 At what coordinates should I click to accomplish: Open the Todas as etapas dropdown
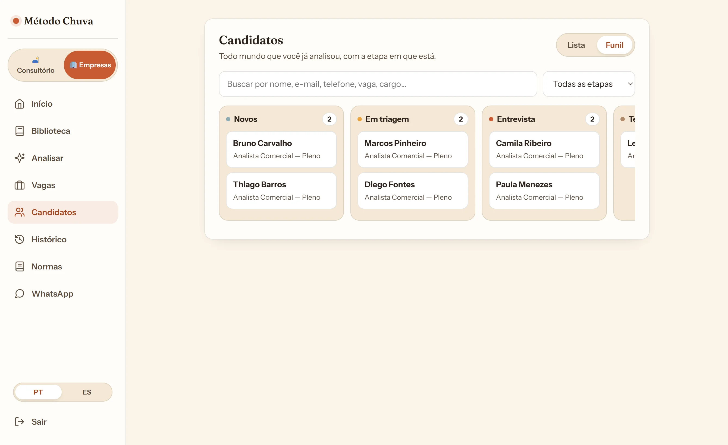[589, 84]
